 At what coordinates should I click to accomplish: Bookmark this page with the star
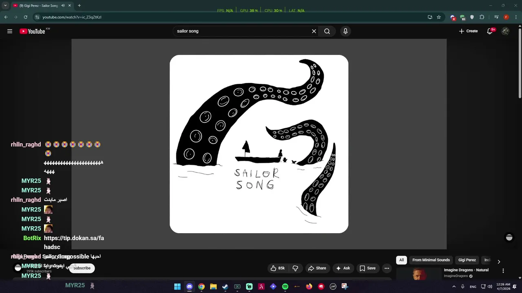(x=439, y=17)
